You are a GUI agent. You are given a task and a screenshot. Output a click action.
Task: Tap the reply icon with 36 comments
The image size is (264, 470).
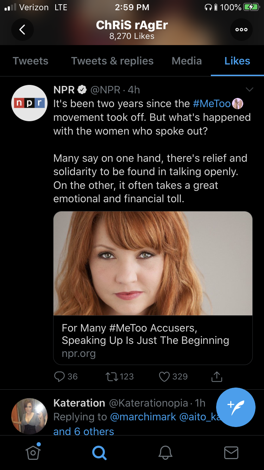coord(65,377)
